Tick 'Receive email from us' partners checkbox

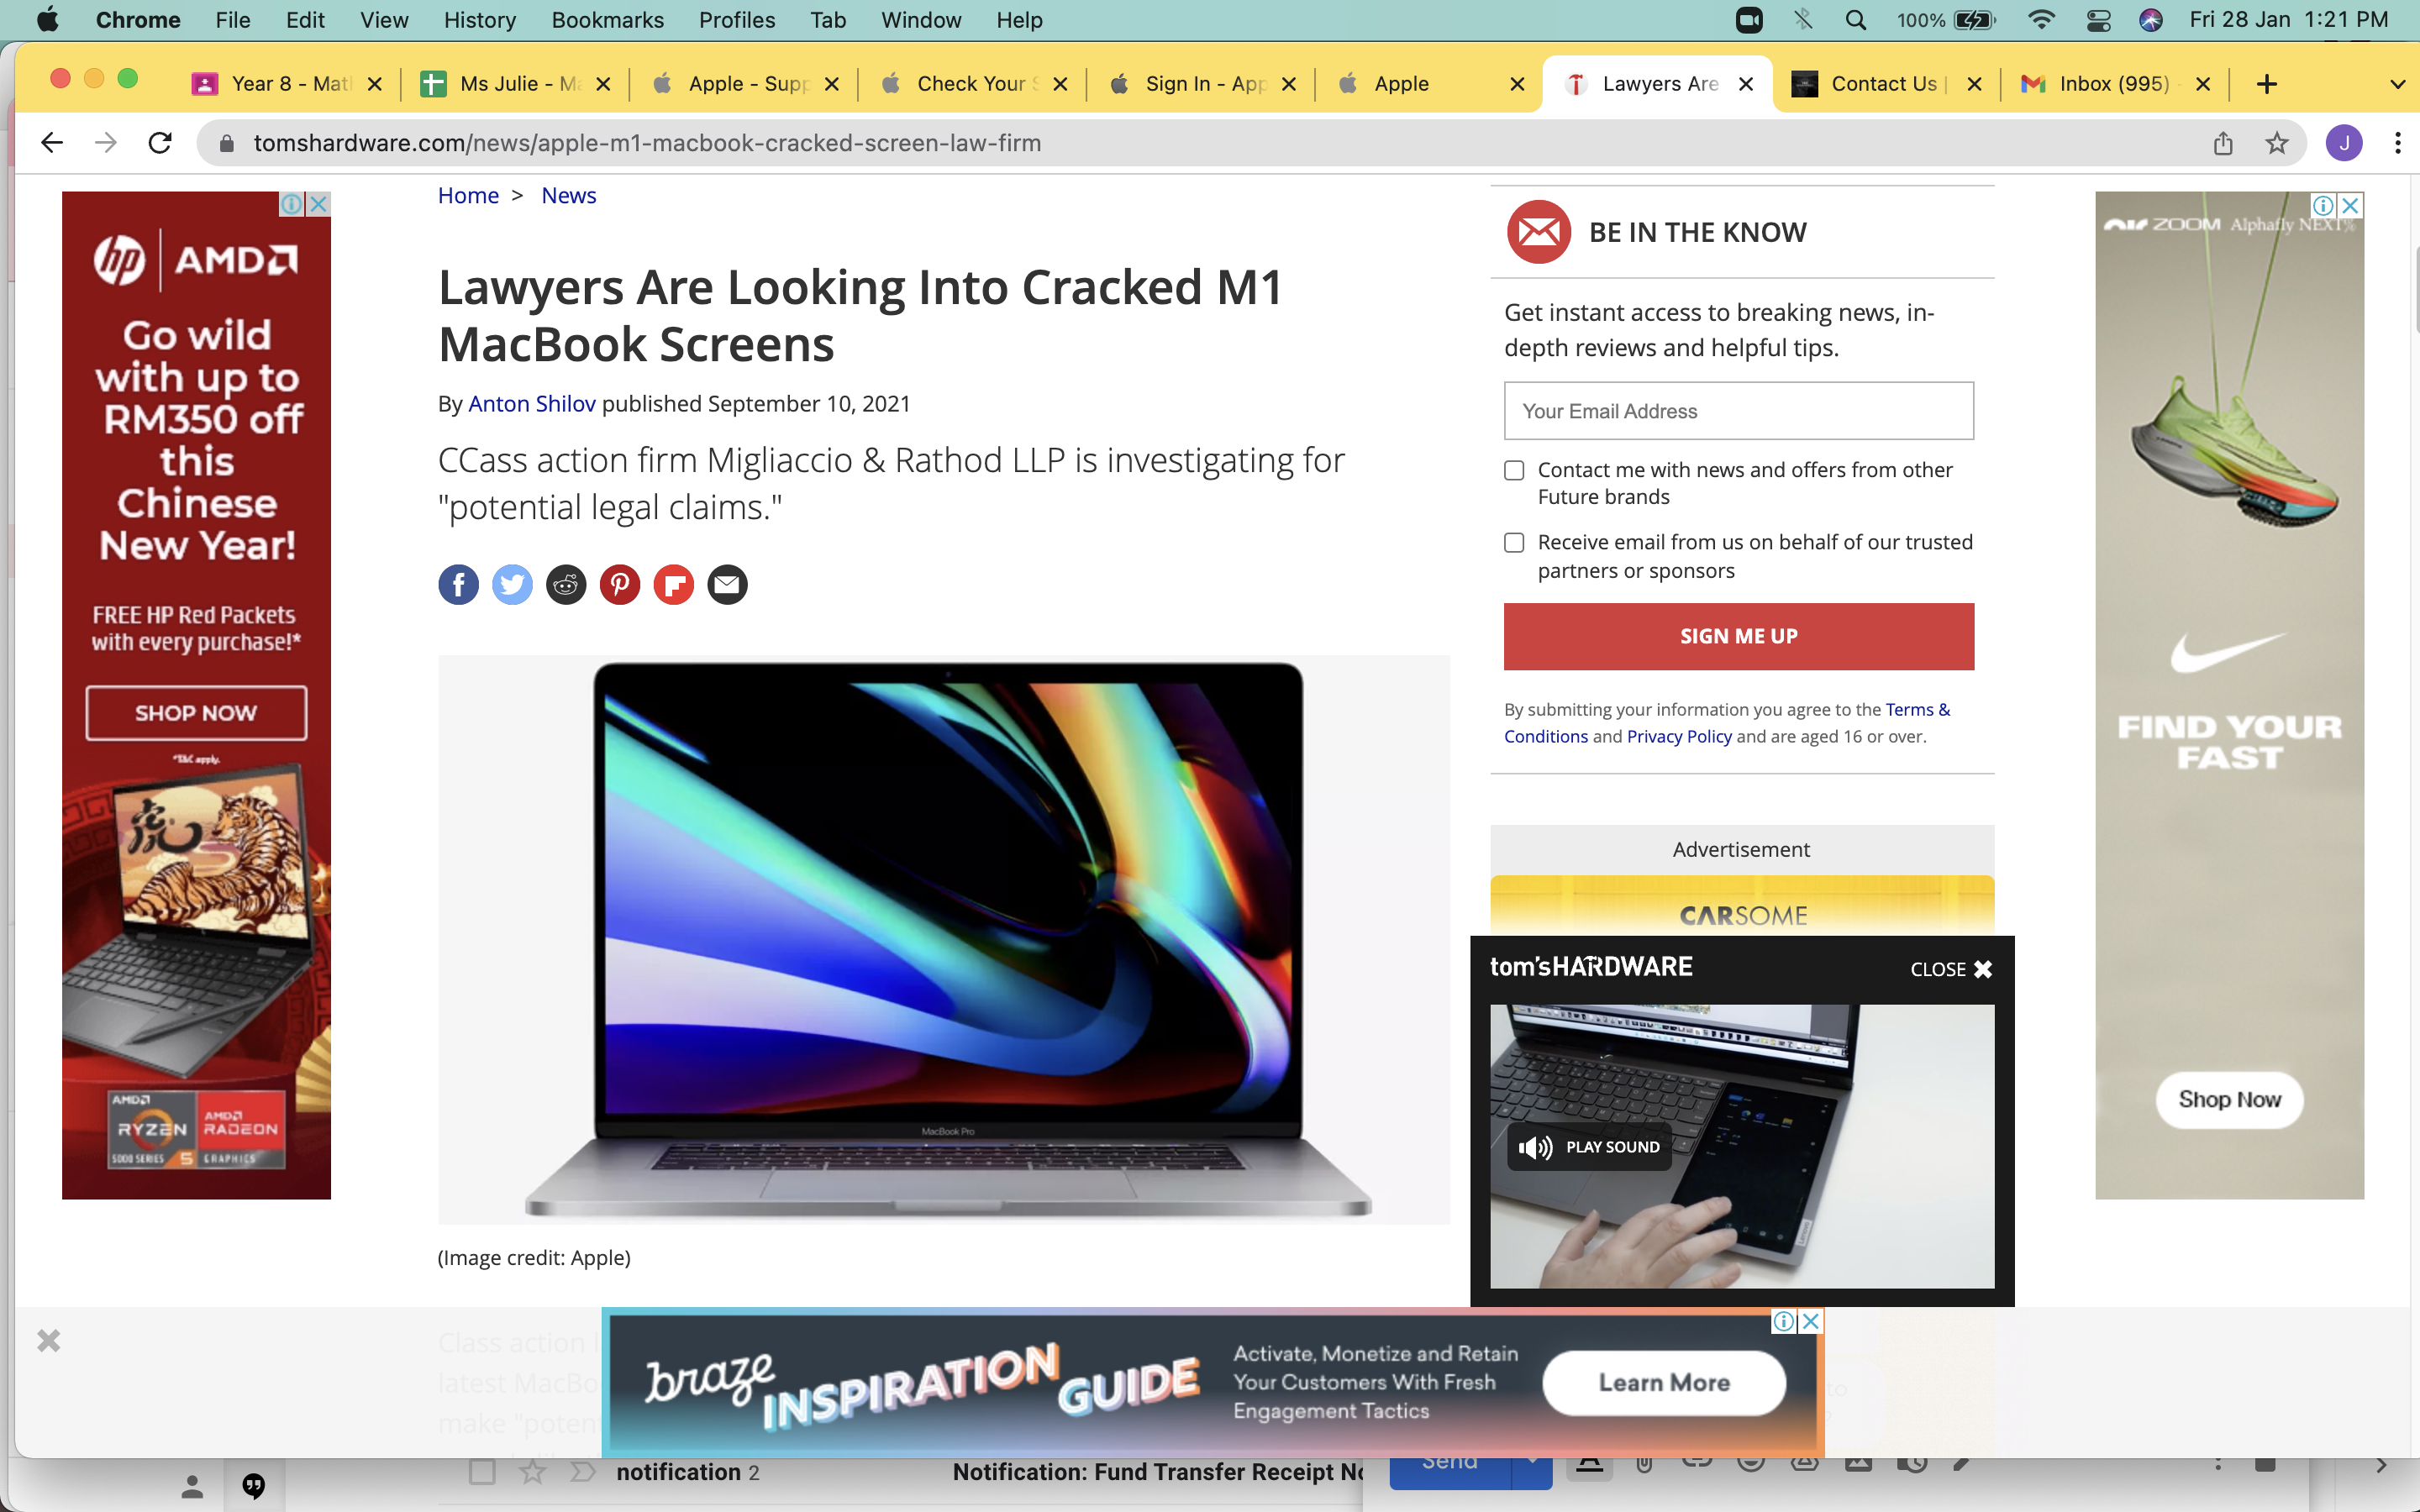1514,542
